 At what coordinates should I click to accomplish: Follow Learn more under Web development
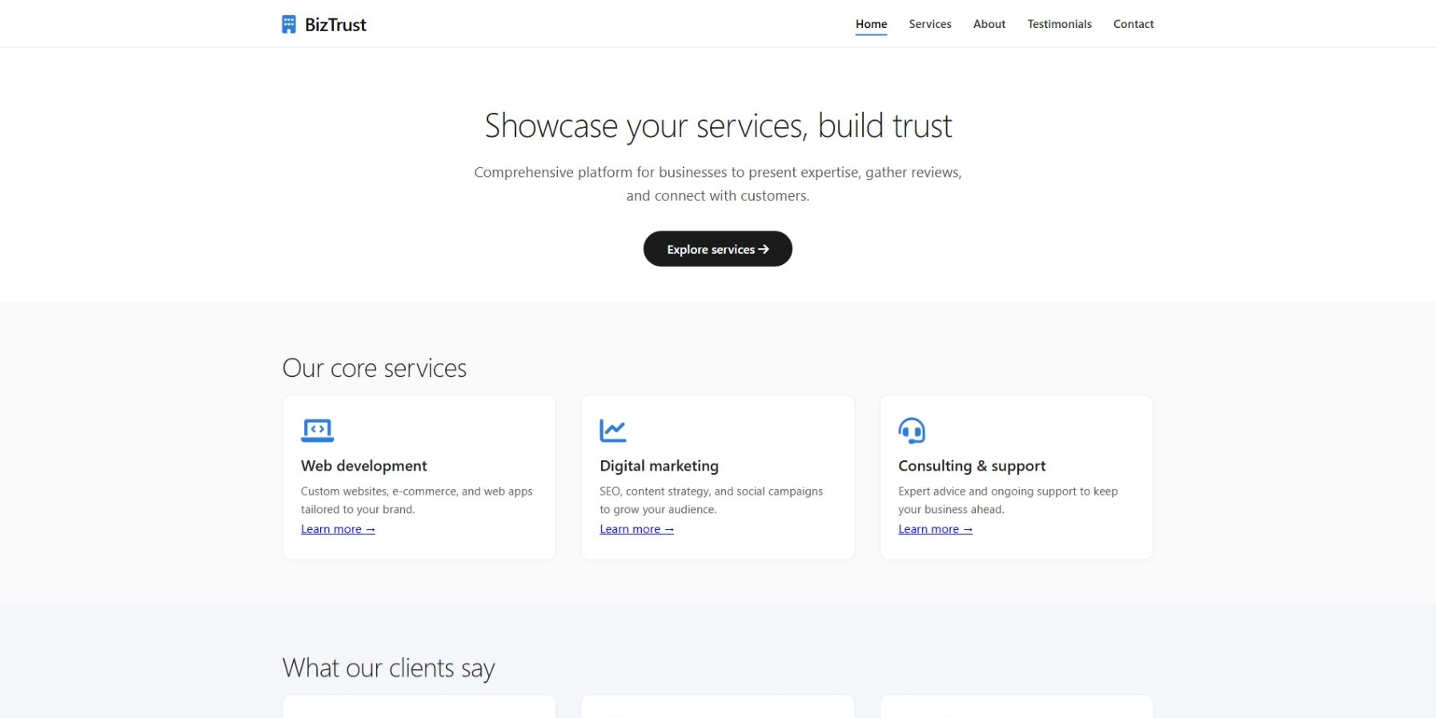coord(338,529)
